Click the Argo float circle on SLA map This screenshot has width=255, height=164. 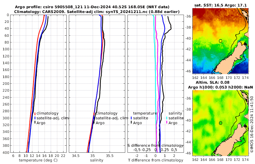220,123
